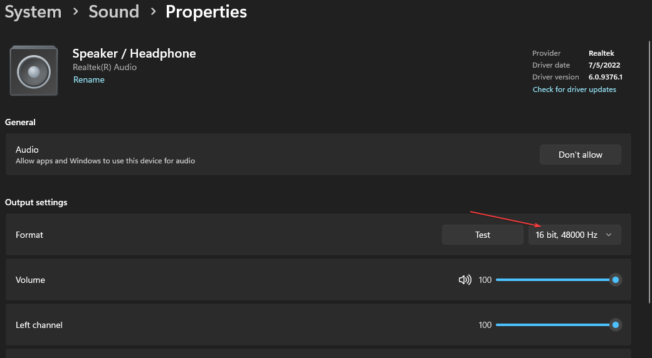Go back to System in the breadcrumb

33,12
